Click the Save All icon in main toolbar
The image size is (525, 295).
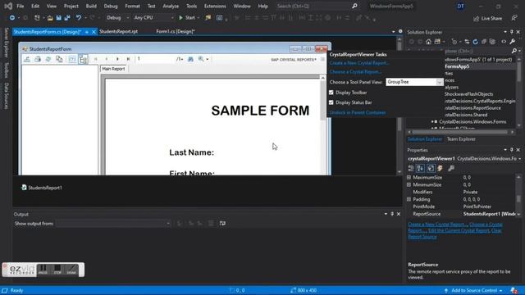67,18
